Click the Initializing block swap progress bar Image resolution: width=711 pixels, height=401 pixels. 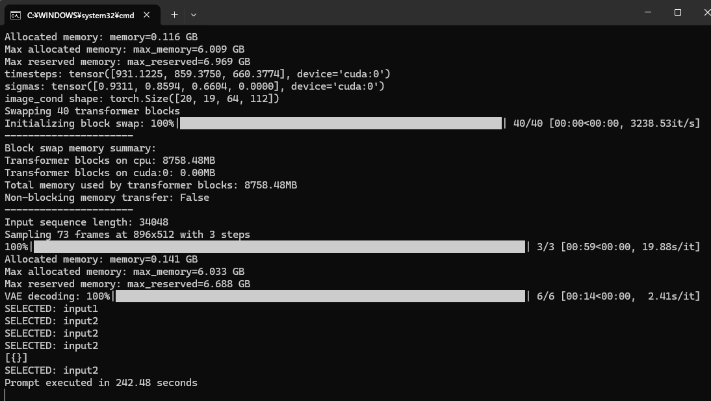[x=341, y=123]
